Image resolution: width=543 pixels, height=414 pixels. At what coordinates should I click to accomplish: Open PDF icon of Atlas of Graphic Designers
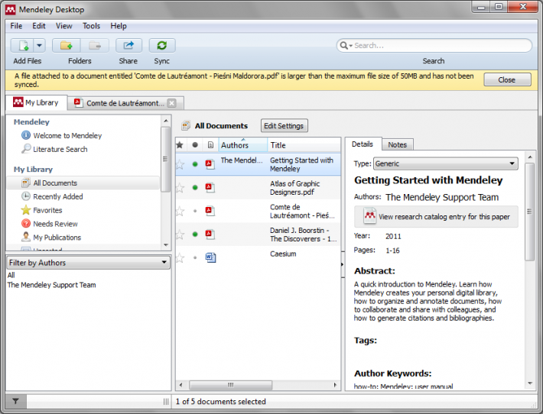(x=210, y=187)
